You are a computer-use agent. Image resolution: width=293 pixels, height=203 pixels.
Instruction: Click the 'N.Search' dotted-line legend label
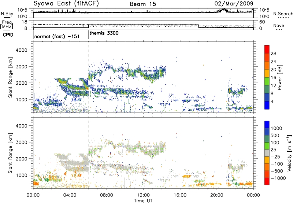tap(283, 14)
